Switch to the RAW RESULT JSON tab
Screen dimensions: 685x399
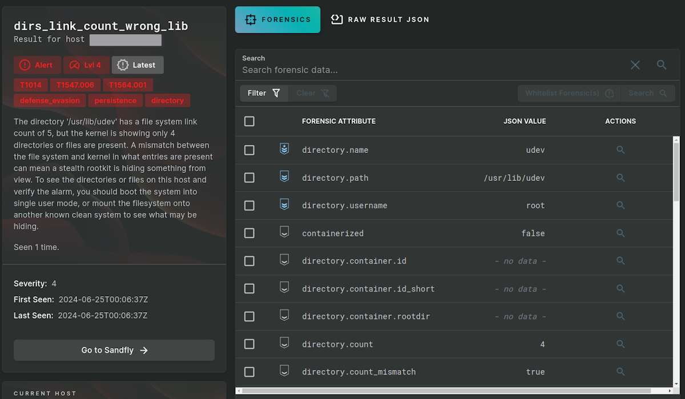pyautogui.click(x=380, y=19)
